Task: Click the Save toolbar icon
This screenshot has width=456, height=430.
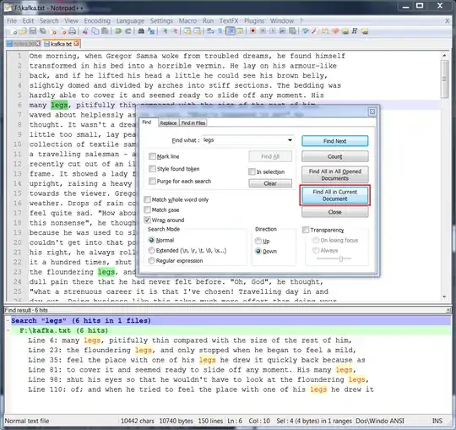Action: click(33, 31)
